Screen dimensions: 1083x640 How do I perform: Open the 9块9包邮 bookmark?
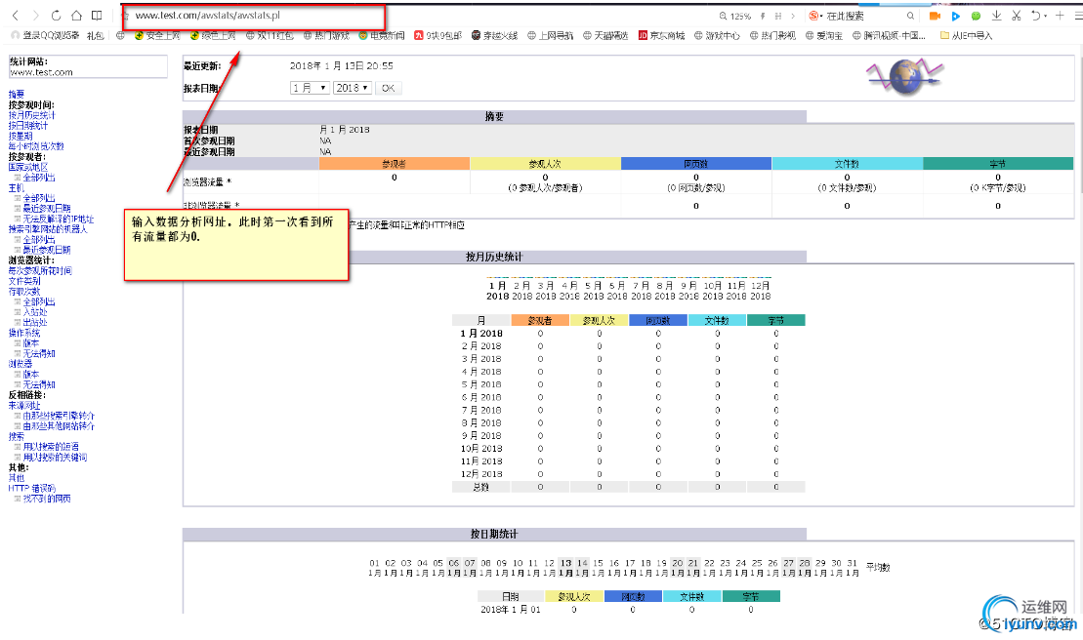437,35
